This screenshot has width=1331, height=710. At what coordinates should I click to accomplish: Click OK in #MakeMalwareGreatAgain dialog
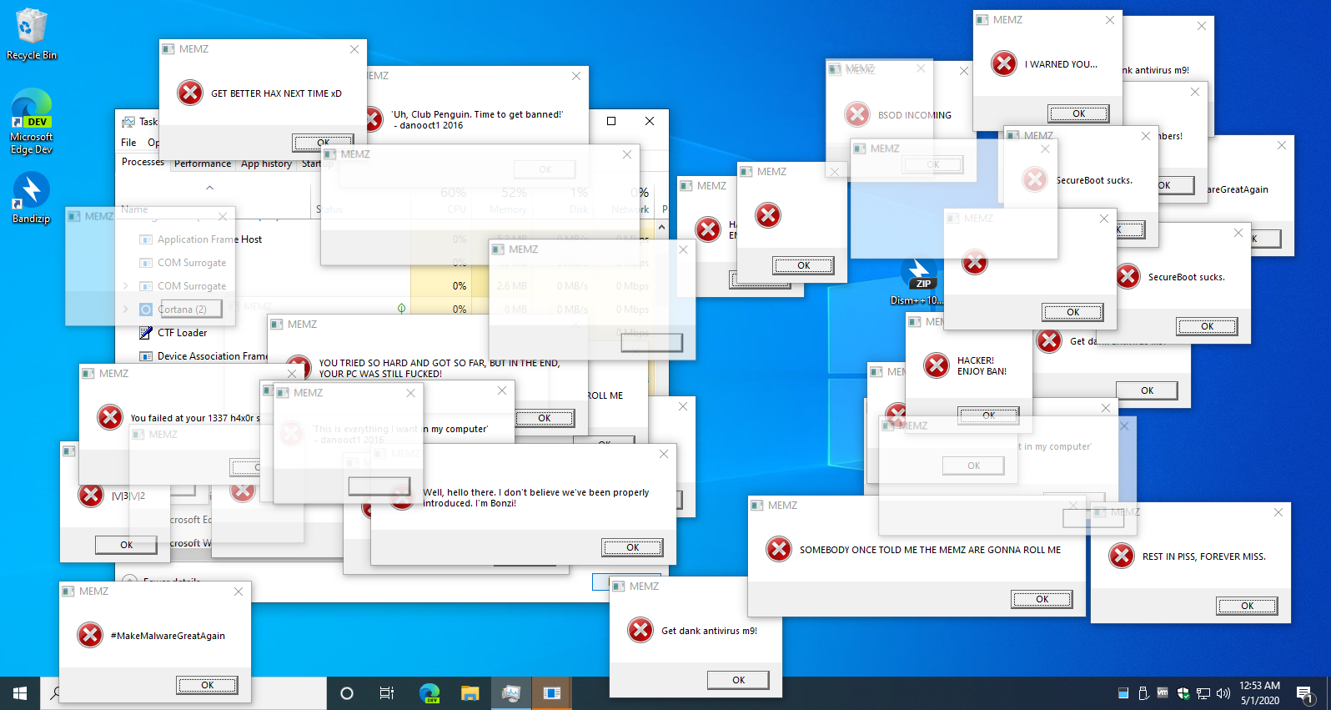pos(207,685)
